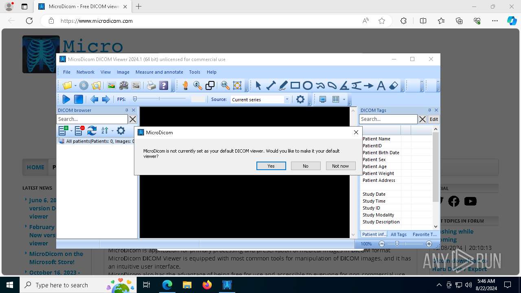Select the closed curve tool
This screenshot has width=521, height=293.
332,85
